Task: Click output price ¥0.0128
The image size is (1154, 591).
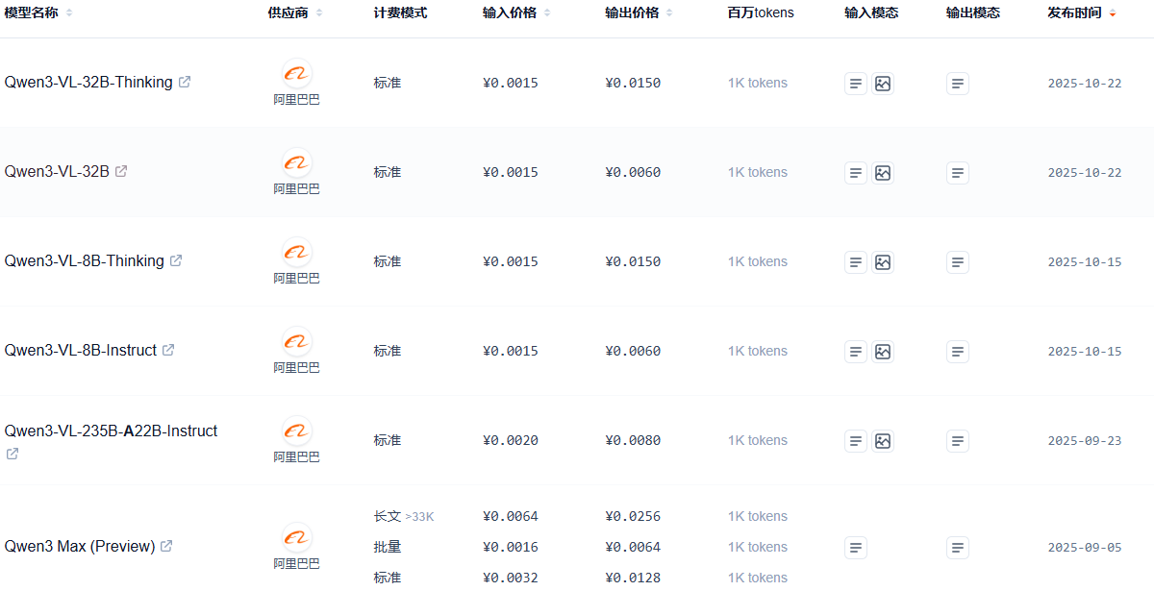Action: coord(633,578)
